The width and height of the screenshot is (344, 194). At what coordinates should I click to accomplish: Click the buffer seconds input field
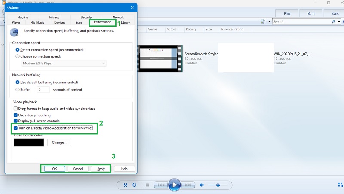[x=43, y=89]
